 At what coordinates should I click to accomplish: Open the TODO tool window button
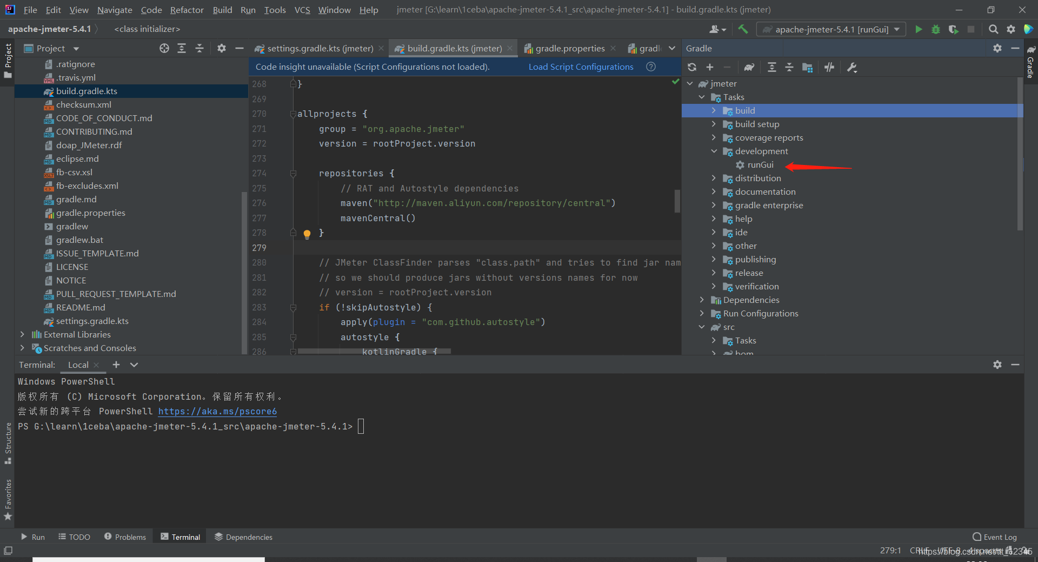[74, 537]
